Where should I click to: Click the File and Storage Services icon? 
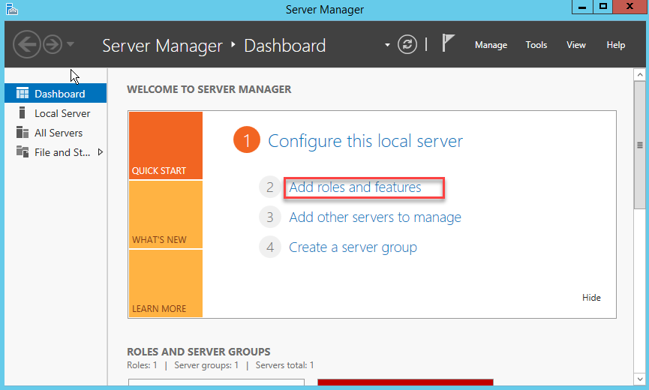23,152
